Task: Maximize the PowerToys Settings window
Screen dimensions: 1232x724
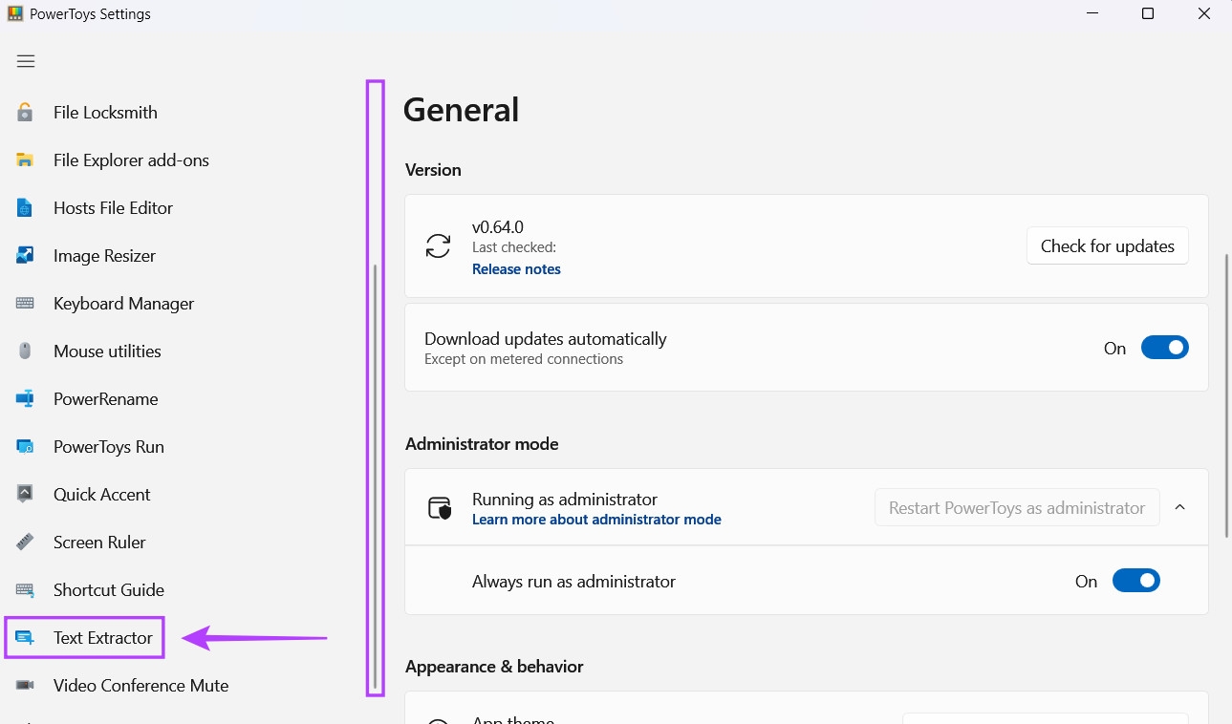Action: pos(1148,13)
